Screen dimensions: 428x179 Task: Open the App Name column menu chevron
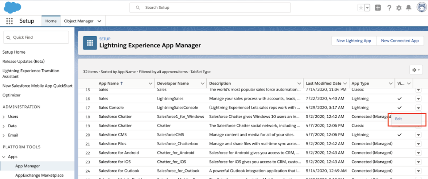coord(150,83)
